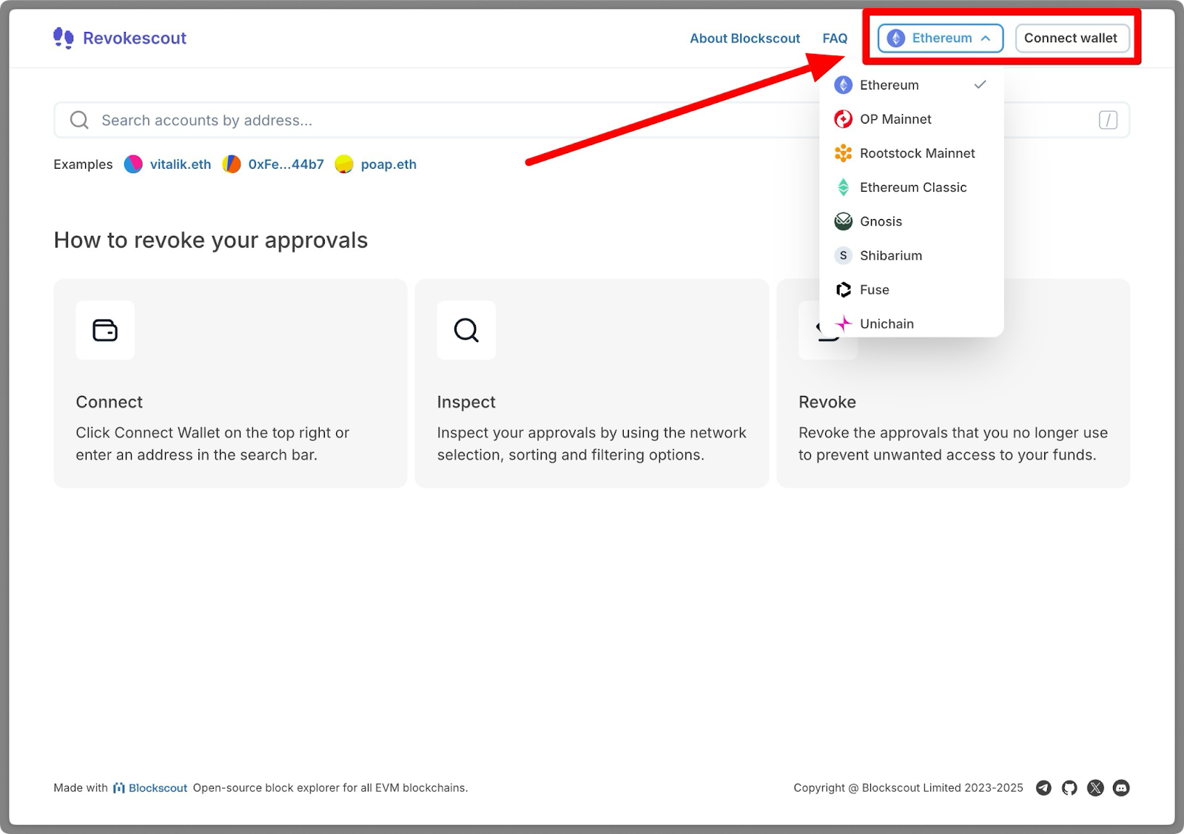Viewport: 1184px width, 834px height.
Task: Click the OP Mainnet red logo icon
Action: point(843,119)
